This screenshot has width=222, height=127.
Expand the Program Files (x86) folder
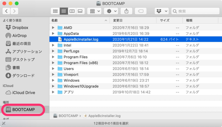pyautogui.click(x=53, y=63)
